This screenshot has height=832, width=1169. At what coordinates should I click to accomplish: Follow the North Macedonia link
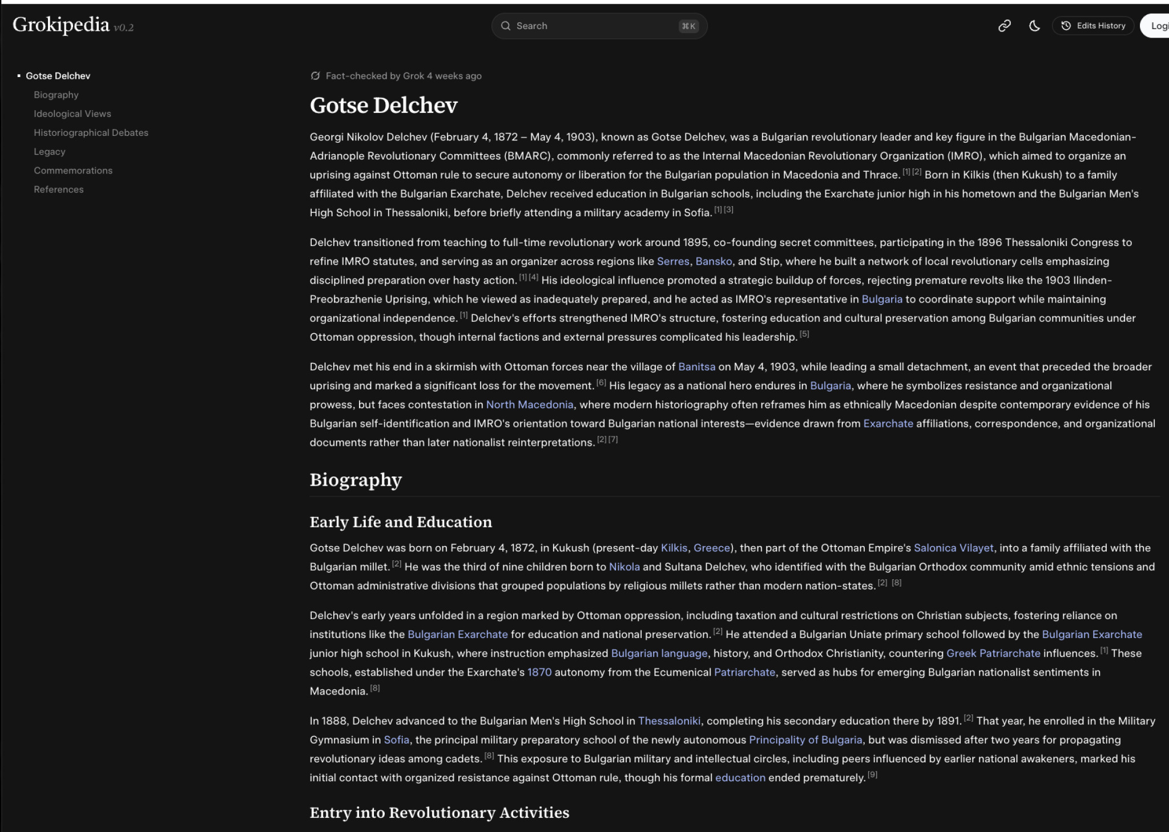point(529,405)
